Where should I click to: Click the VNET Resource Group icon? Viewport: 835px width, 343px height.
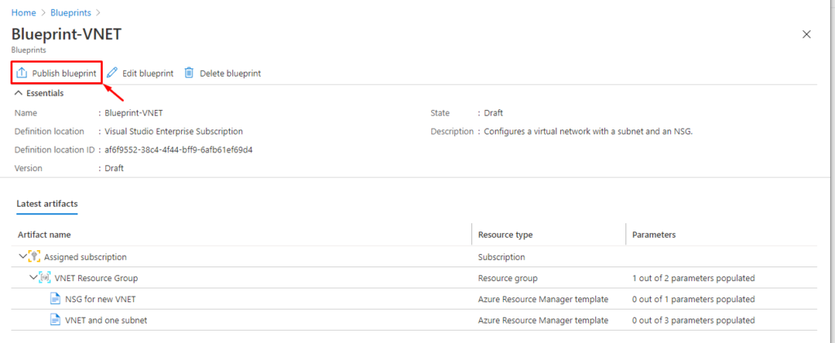tap(45, 278)
